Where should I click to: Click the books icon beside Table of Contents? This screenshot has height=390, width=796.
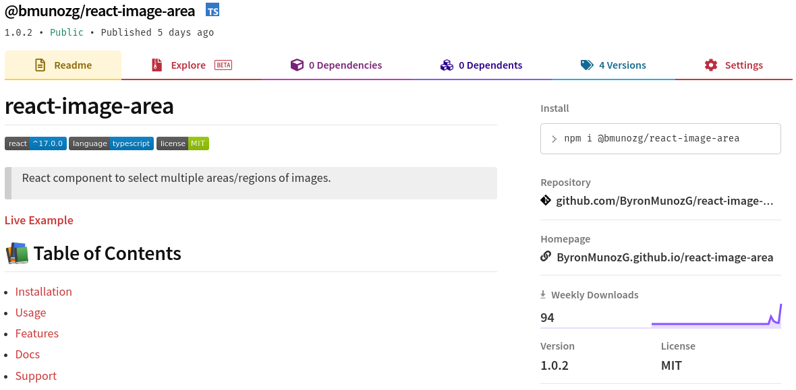(17, 253)
